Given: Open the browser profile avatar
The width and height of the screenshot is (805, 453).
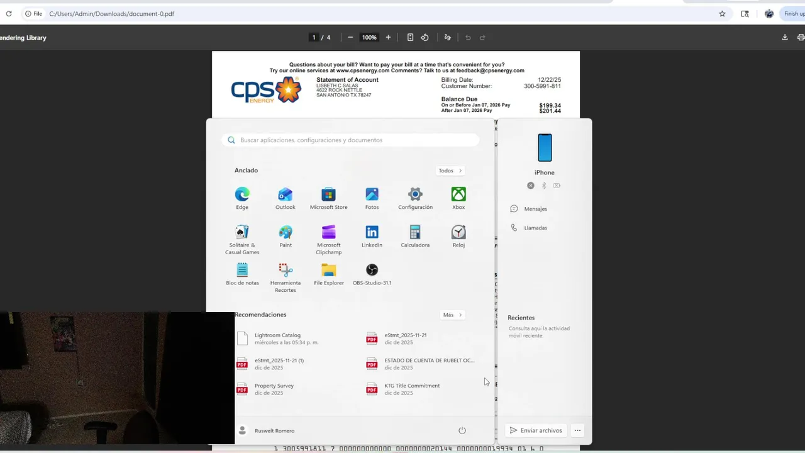Looking at the screenshot, I should tap(769, 14).
